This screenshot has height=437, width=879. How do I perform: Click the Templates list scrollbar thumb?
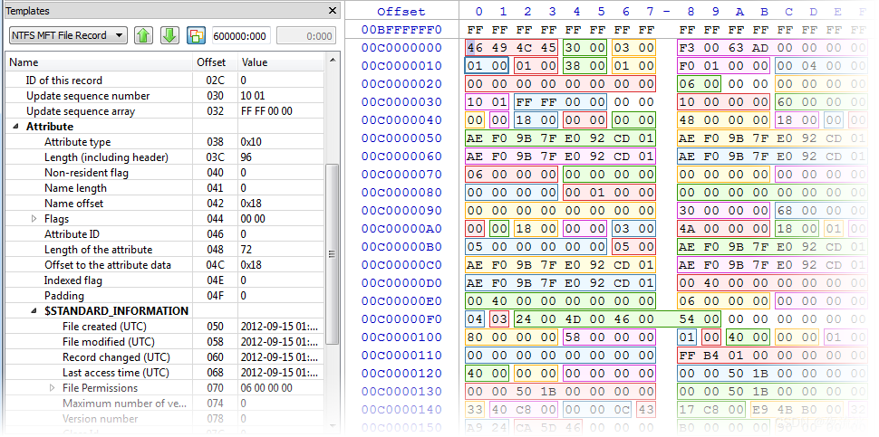[x=333, y=253]
